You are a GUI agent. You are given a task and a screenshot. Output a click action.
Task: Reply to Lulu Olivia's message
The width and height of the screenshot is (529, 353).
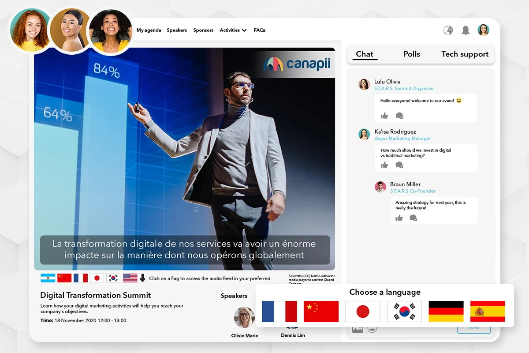(399, 116)
